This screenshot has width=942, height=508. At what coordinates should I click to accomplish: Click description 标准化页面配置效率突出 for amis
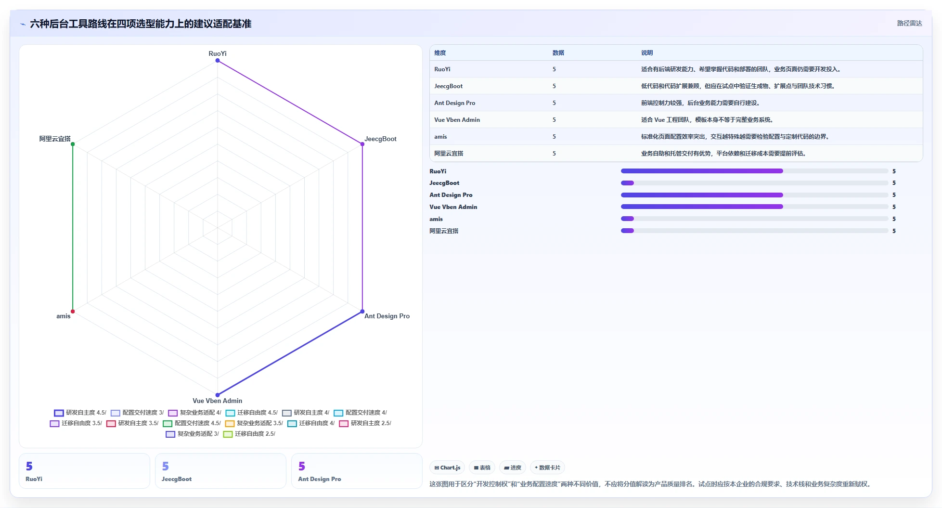tap(736, 137)
